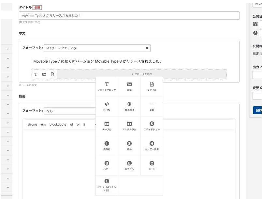Click the text shortcut icon in block bar
Viewport: 262px width, 199px height.
pos(36,74)
